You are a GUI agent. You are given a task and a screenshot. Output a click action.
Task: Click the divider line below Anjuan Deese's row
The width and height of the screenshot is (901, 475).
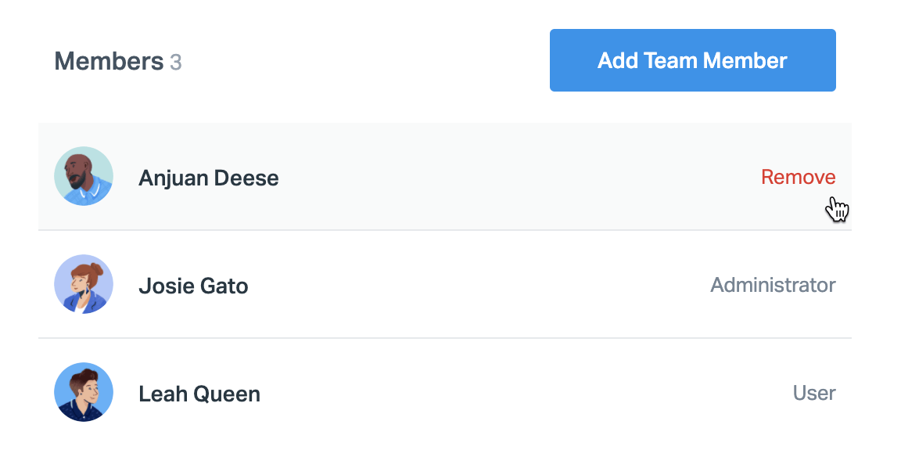click(x=444, y=230)
